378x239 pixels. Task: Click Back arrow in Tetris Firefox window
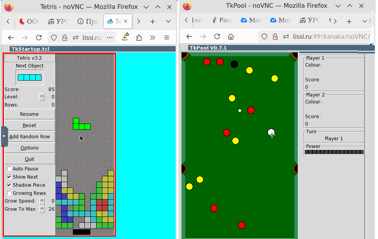tap(11, 38)
